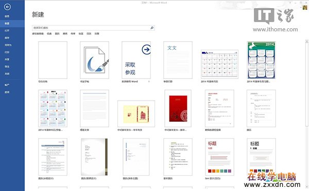Viewport: 309px width, 191px height.
Task: Open the arrow-circle 采取参观 tour template
Action: [x=136, y=60]
